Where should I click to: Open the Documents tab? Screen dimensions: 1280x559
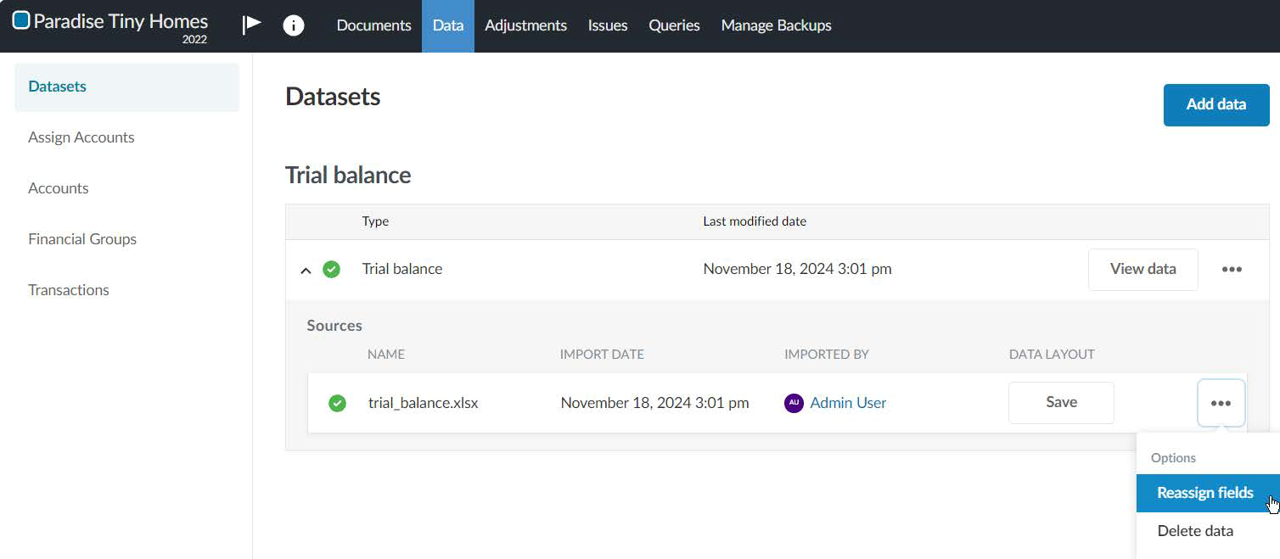pyautogui.click(x=373, y=25)
